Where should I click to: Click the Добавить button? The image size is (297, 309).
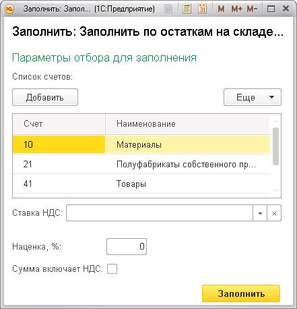pyautogui.click(x=45, y=97)
